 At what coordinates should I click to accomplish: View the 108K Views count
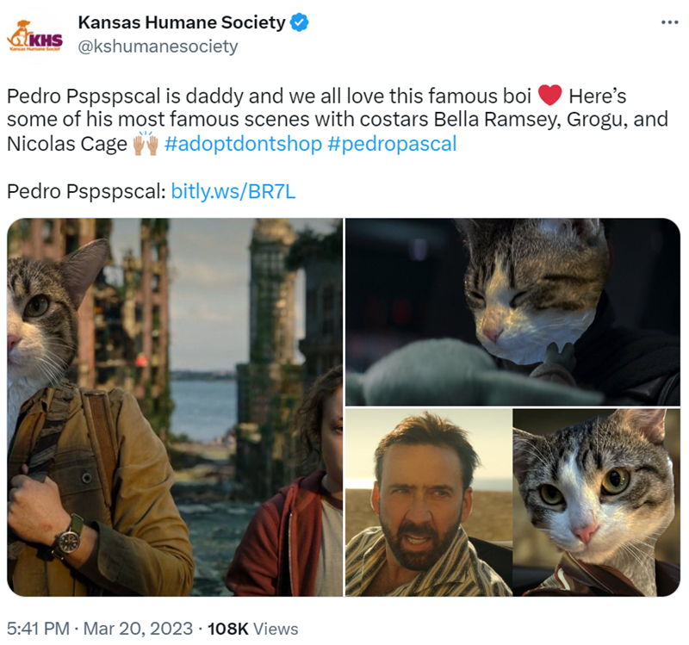(x=253, y=629)
